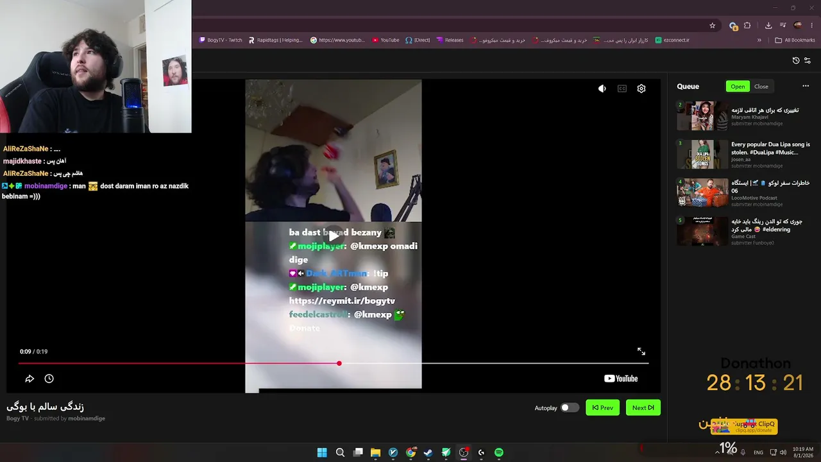821x462 pixels.
Task: Open the browser extensions puzzle icon
Action: 747,26
